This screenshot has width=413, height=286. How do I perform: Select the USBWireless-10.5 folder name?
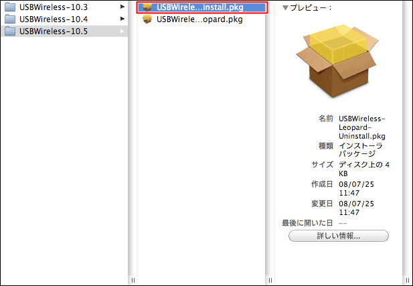[54, 31]
